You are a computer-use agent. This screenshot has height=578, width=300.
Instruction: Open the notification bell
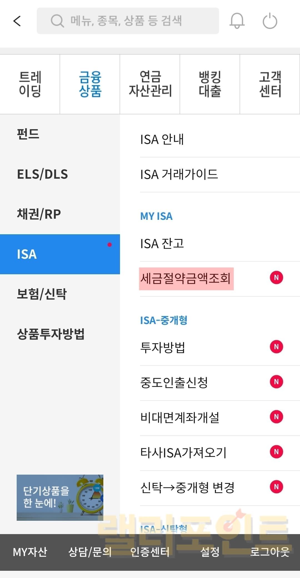coord(237,21)
